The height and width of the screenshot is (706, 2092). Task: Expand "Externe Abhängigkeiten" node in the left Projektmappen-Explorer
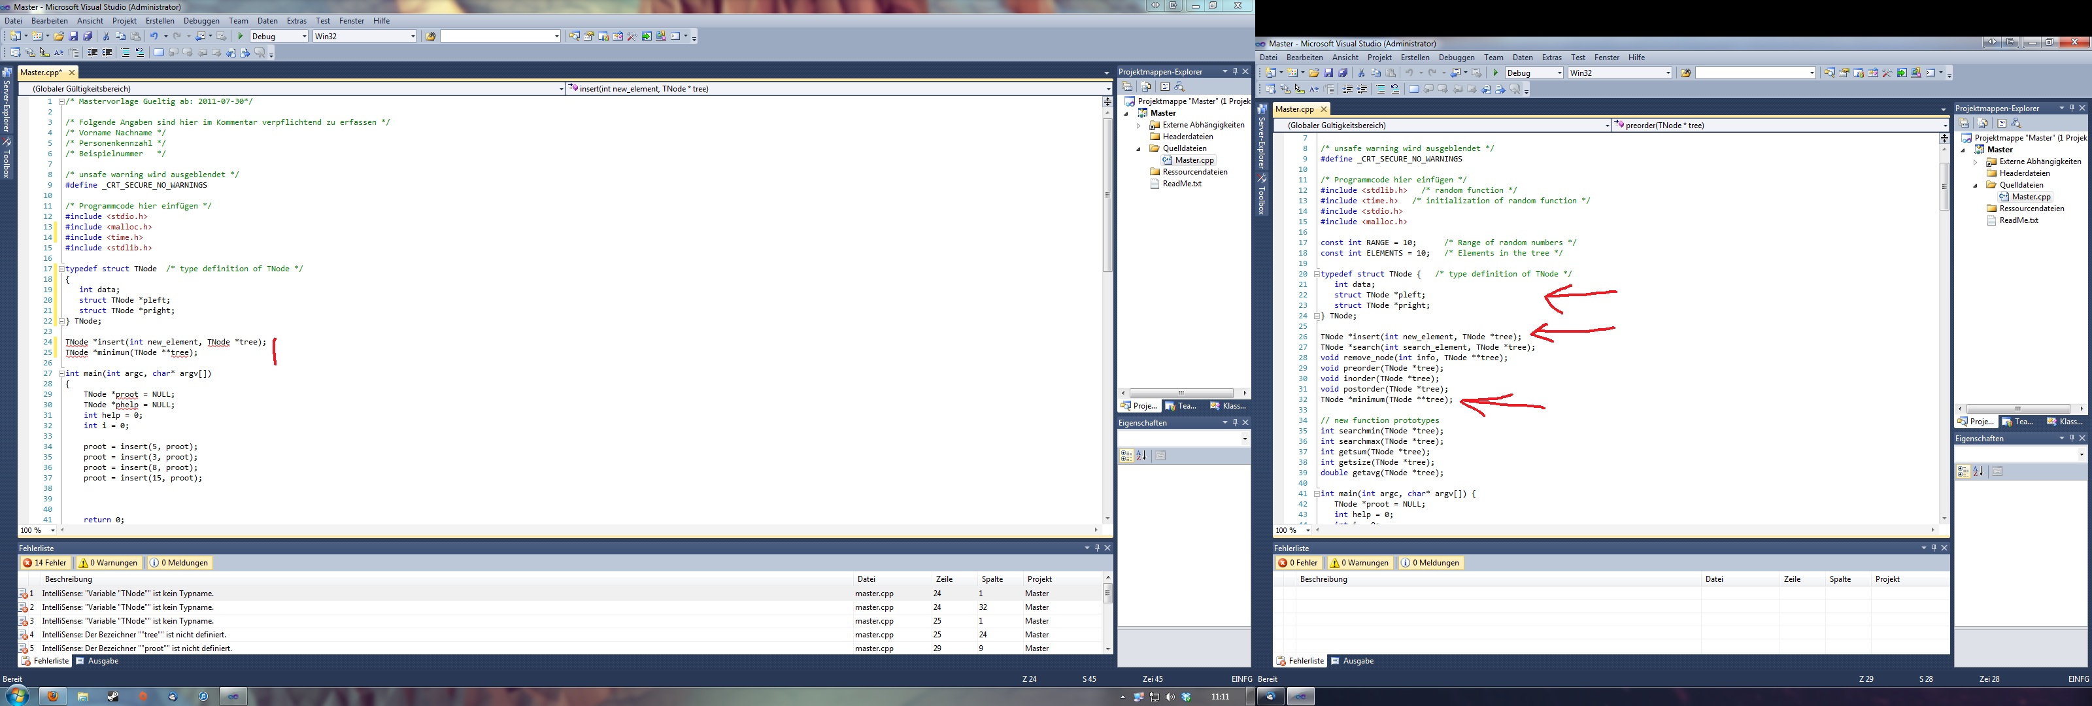point(1139,126)
